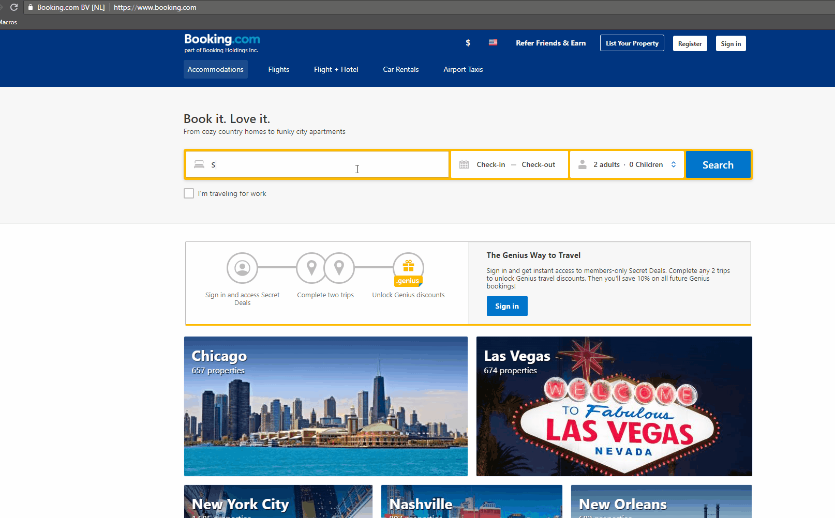Viewport: 835px width, 518px height.
Task: Click the Complete two trips label
Action: click(325, 295)
